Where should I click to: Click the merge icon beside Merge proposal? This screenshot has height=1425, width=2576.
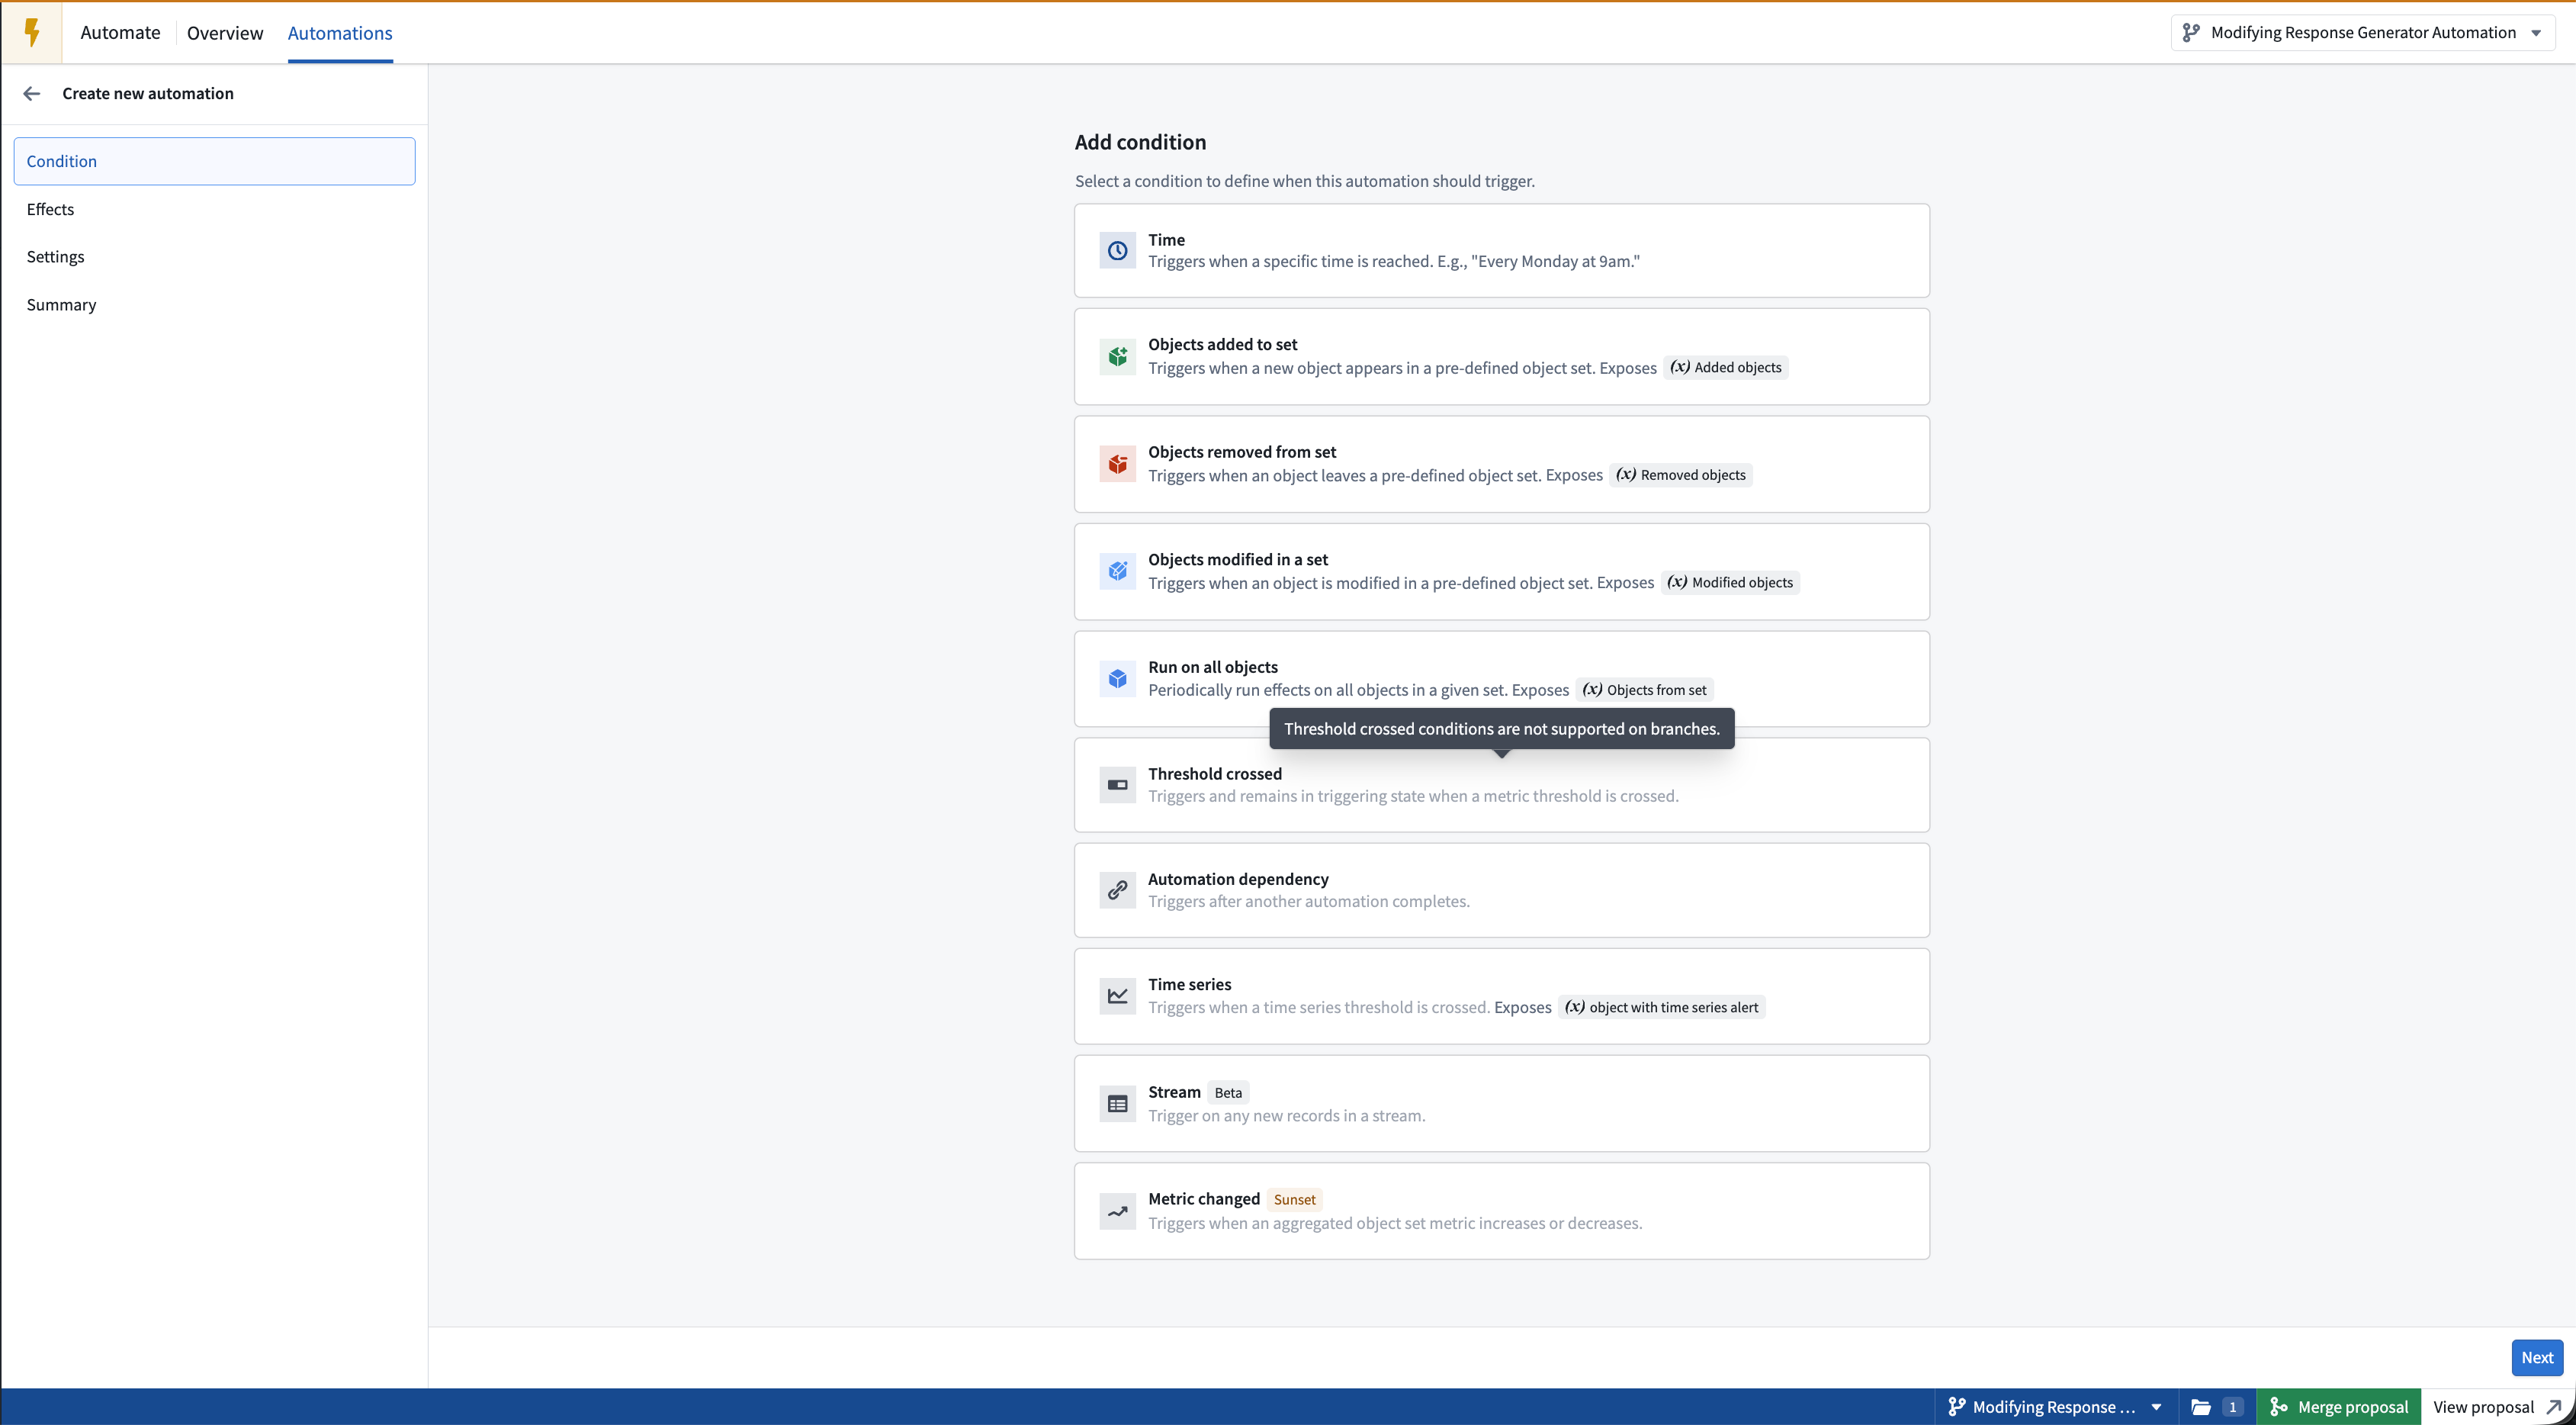(x=2279, y=1407)
